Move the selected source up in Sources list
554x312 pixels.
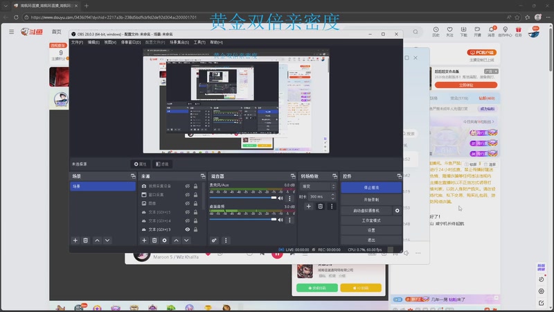176,241
